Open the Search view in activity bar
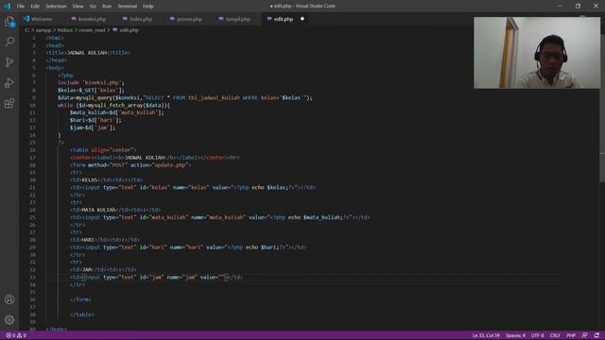 9,42
